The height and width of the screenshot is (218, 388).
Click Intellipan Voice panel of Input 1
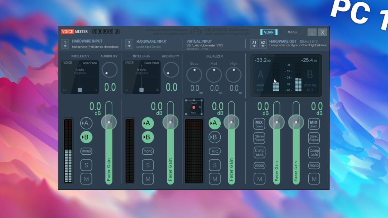[80, 77]
